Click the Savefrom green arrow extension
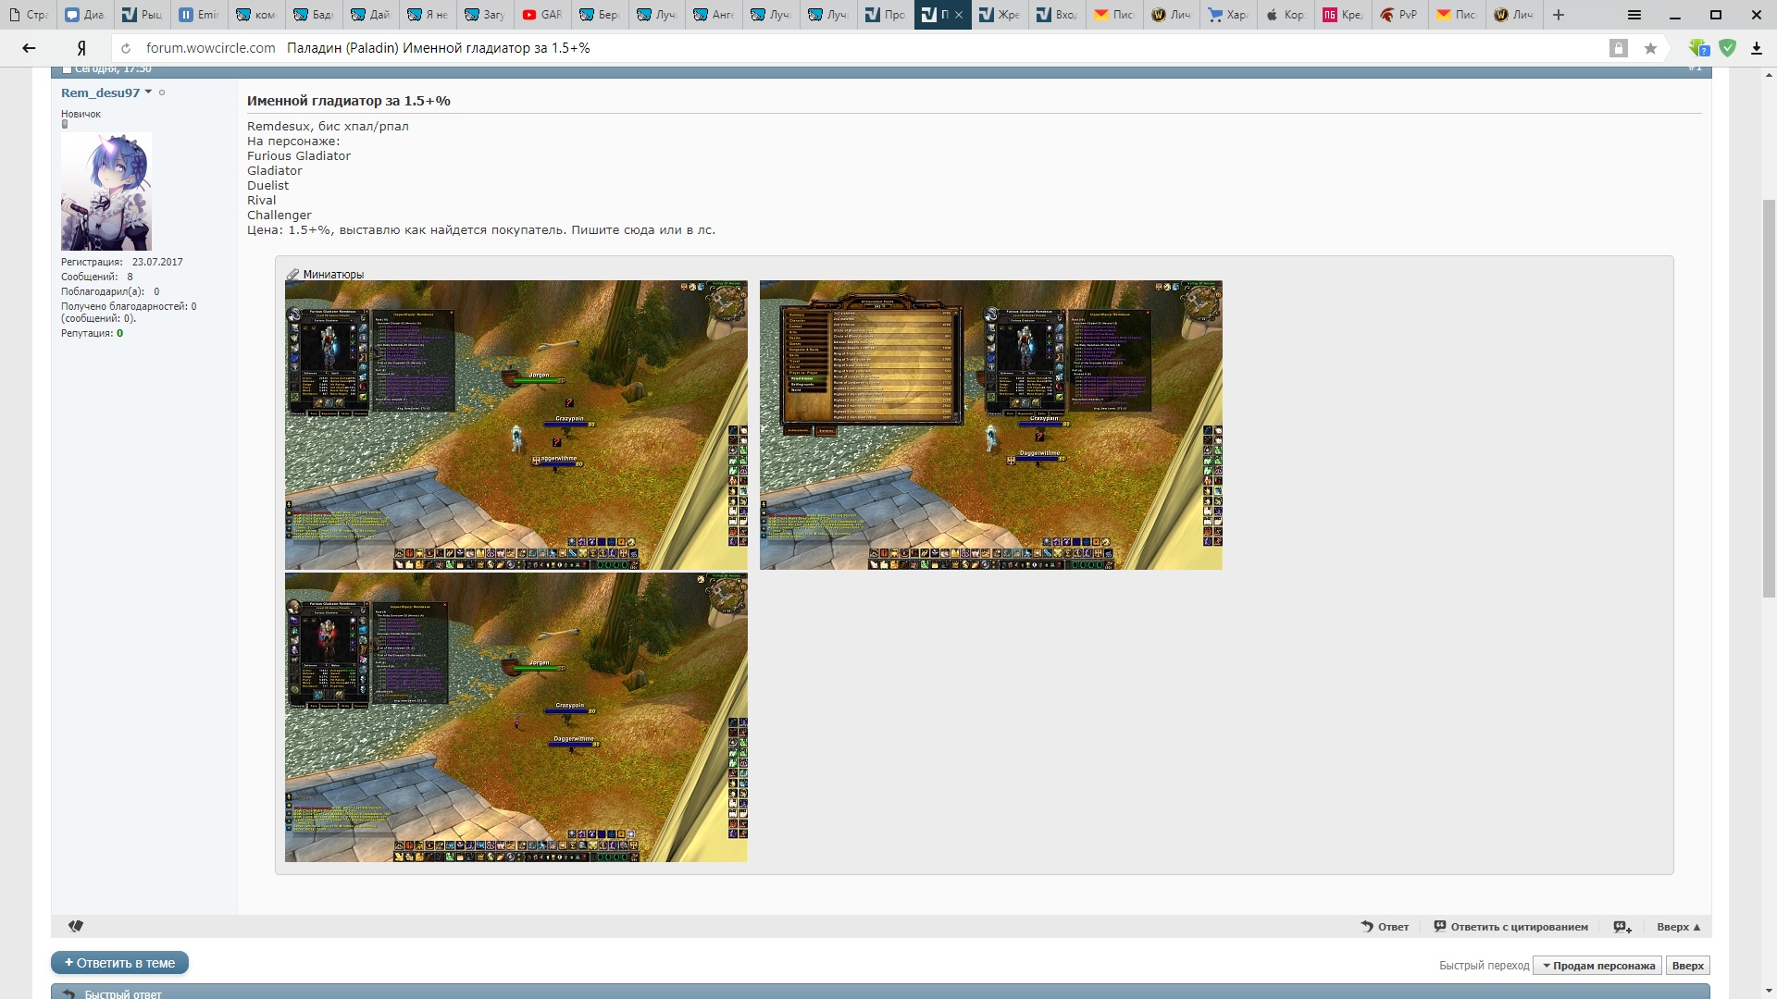Screen dimensions: 1777x999 (1698, 48)
